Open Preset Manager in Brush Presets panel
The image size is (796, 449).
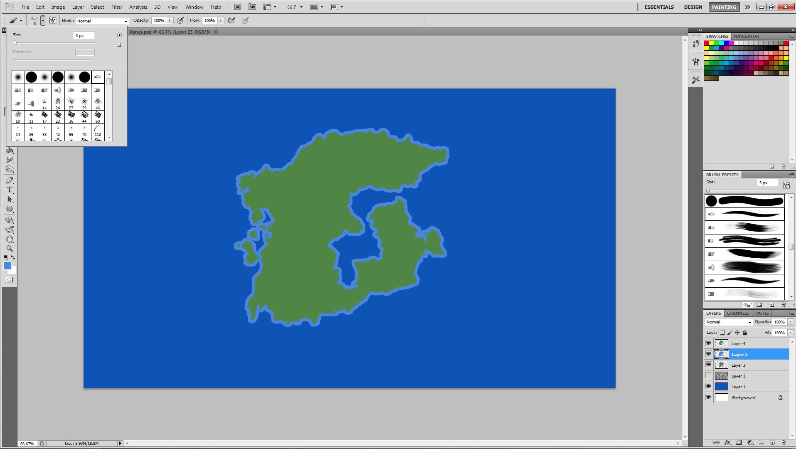tap(759, 305)
